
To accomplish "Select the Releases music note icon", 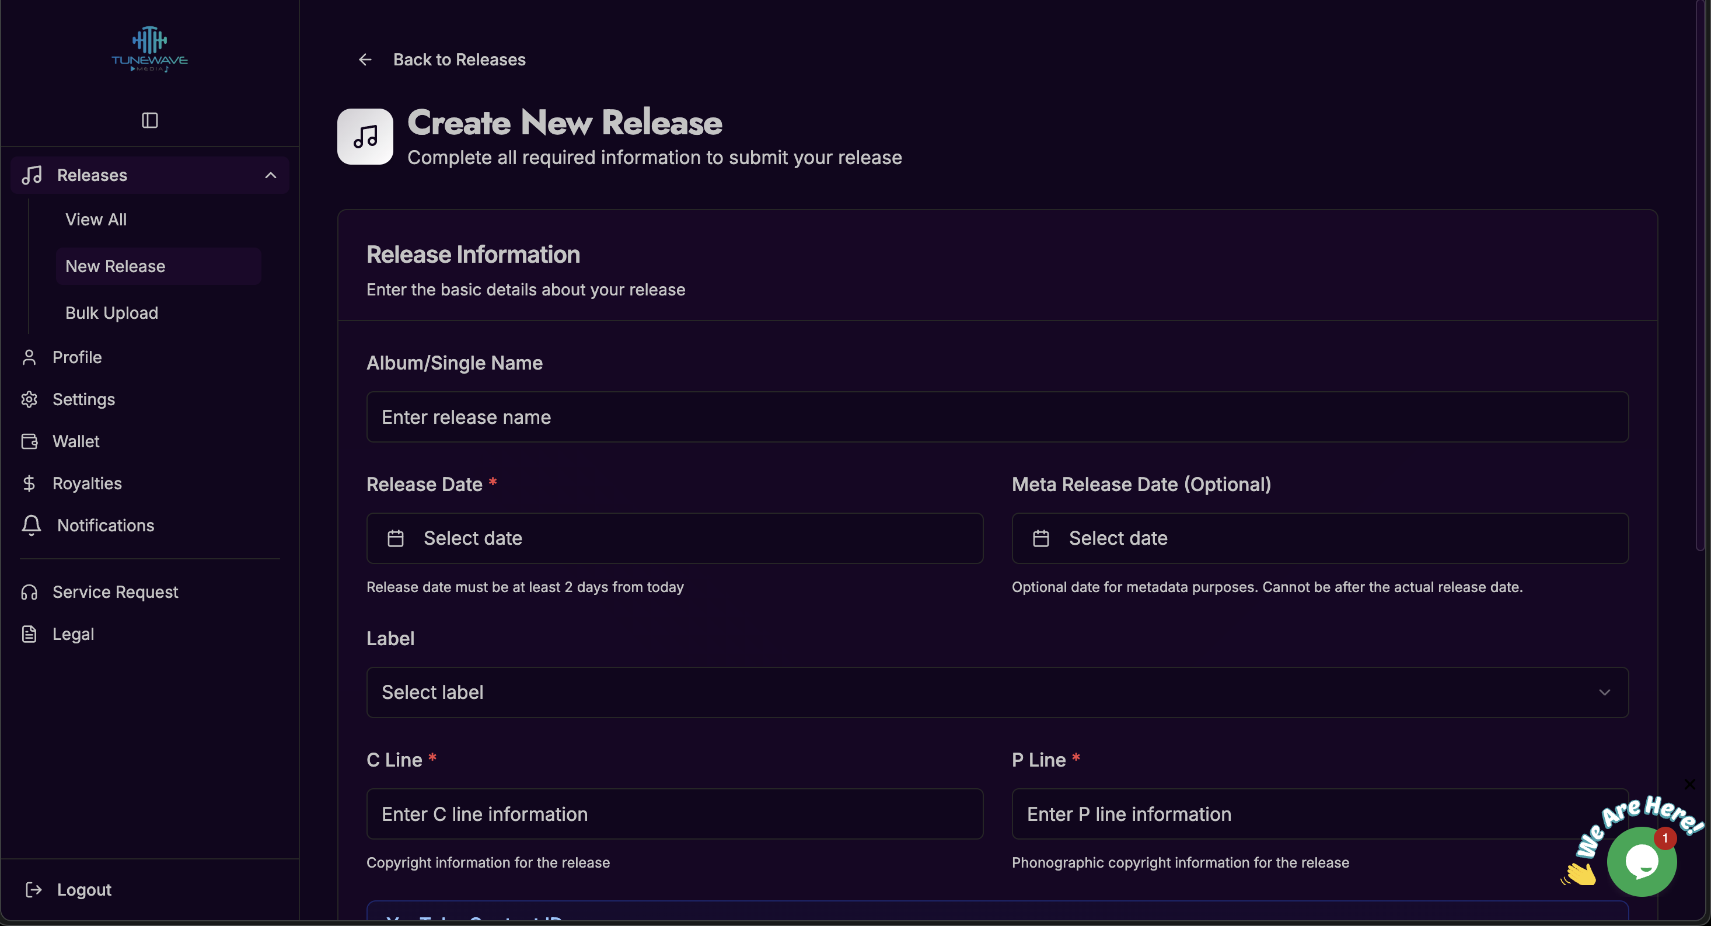I will [x=33, y=175].
